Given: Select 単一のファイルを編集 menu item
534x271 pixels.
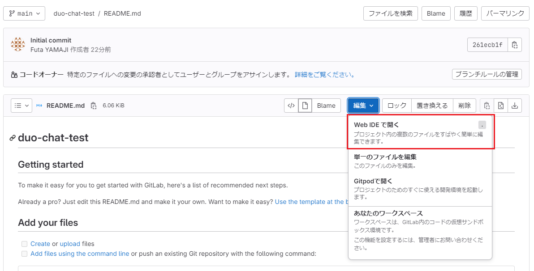Looking at the screenshot, I should pos(420,161).
